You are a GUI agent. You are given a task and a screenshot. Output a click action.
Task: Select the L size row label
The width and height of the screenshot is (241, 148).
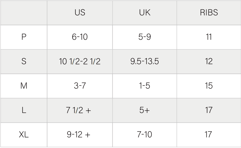tap(24, 110)
